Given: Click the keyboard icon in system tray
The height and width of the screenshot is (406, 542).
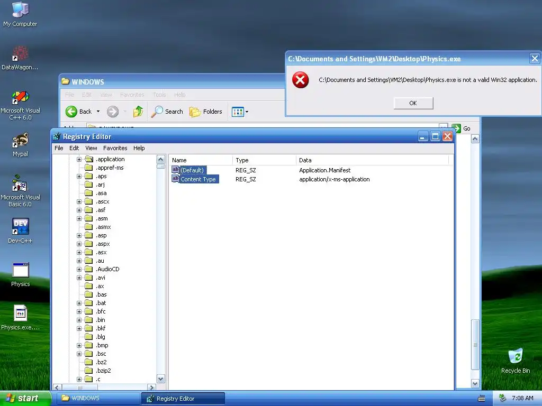Looking at the screenshot, I should coord(482,399).
